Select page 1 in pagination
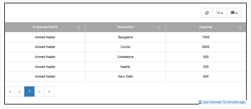Viewport: 251px width, 109px height. coord(29,91)
